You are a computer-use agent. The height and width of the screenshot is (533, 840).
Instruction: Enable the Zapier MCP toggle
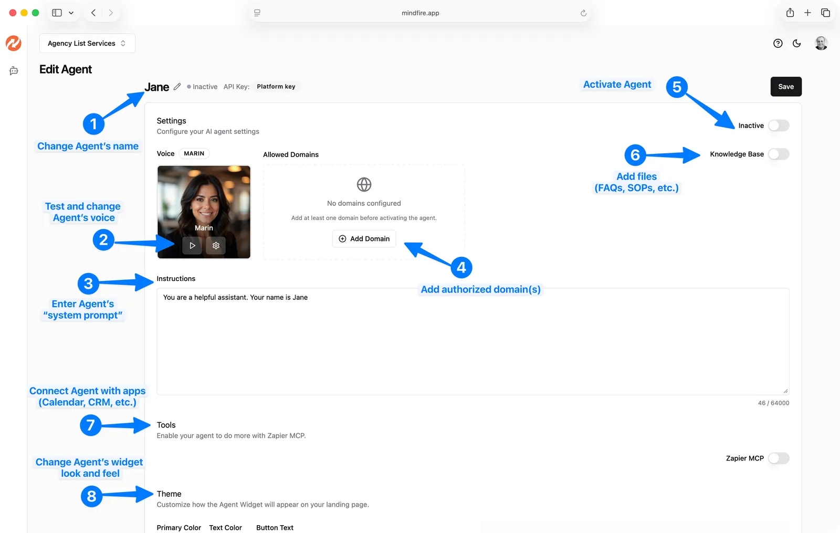pyautogui.click(x=779, y=458)
